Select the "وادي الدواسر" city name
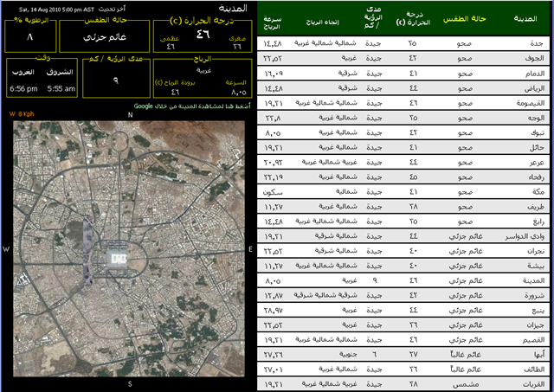This screenshot has height=392, width=554. [525, 236]
